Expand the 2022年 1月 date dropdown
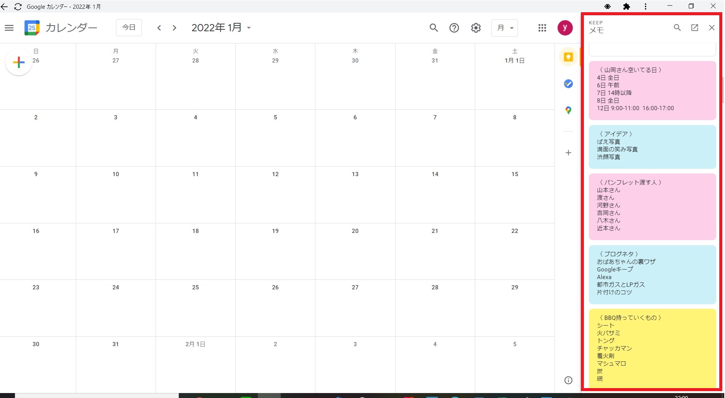725x398 pixels. tap(221, 28)
